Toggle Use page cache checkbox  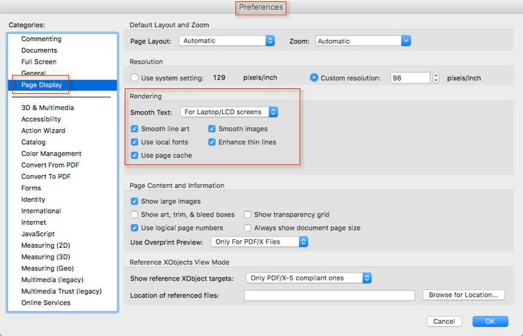pos(134,155)
